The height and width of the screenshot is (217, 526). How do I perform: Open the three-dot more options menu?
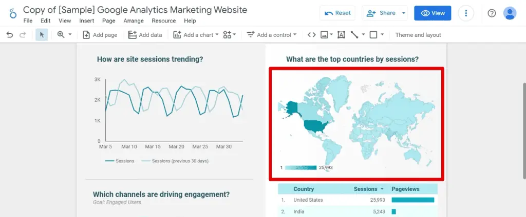pyautogui.click(x=466, y=13)
